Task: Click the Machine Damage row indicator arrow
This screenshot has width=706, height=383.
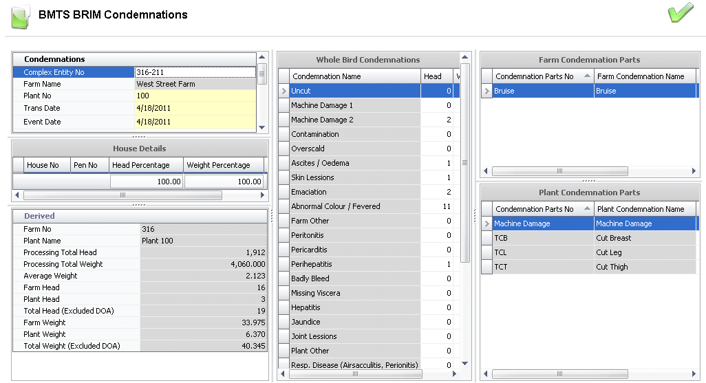Action: tap(486, 223)
